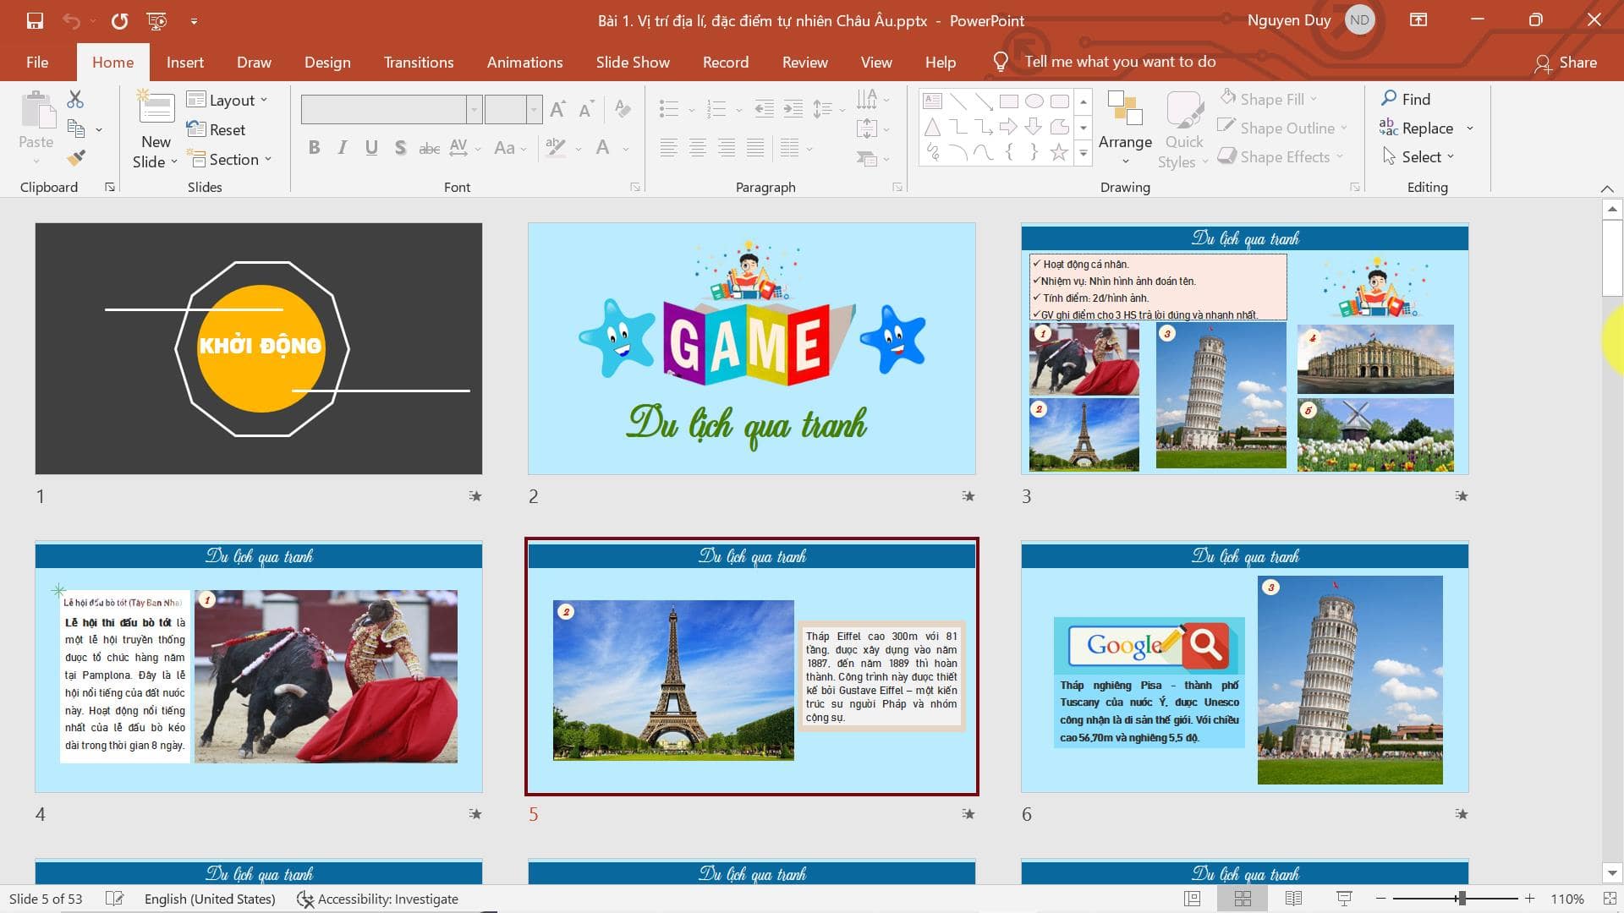Switch to the Animations tab
The image size is (1624, 913).
524,62
